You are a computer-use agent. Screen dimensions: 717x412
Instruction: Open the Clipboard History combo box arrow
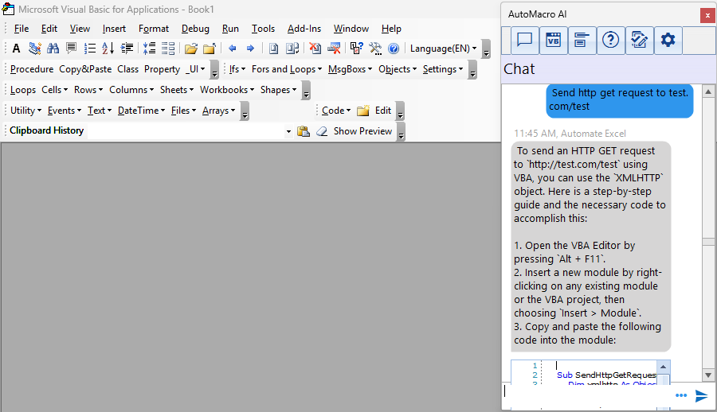click(x=288, y=131)
